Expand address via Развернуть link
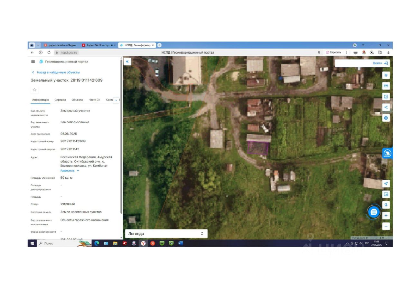The image size is (412, 291). click(x=70, y=171)
